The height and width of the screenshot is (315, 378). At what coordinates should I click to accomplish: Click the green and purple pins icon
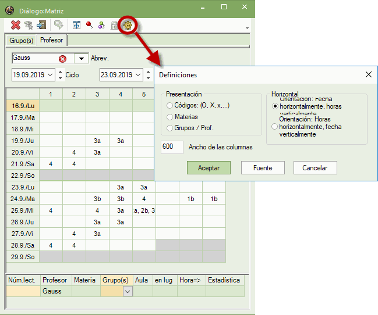tap(102, 25)
